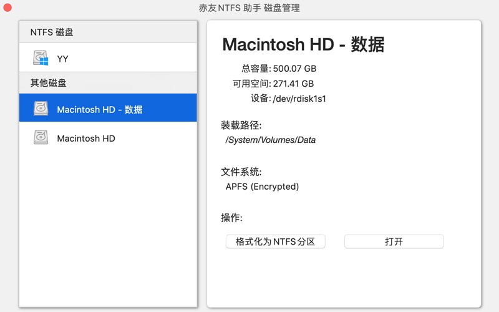This screenshot has height=312, width=499.
Task: Click the Macintosh HD - 数据 disk icon
Action: tap(41, 108)
